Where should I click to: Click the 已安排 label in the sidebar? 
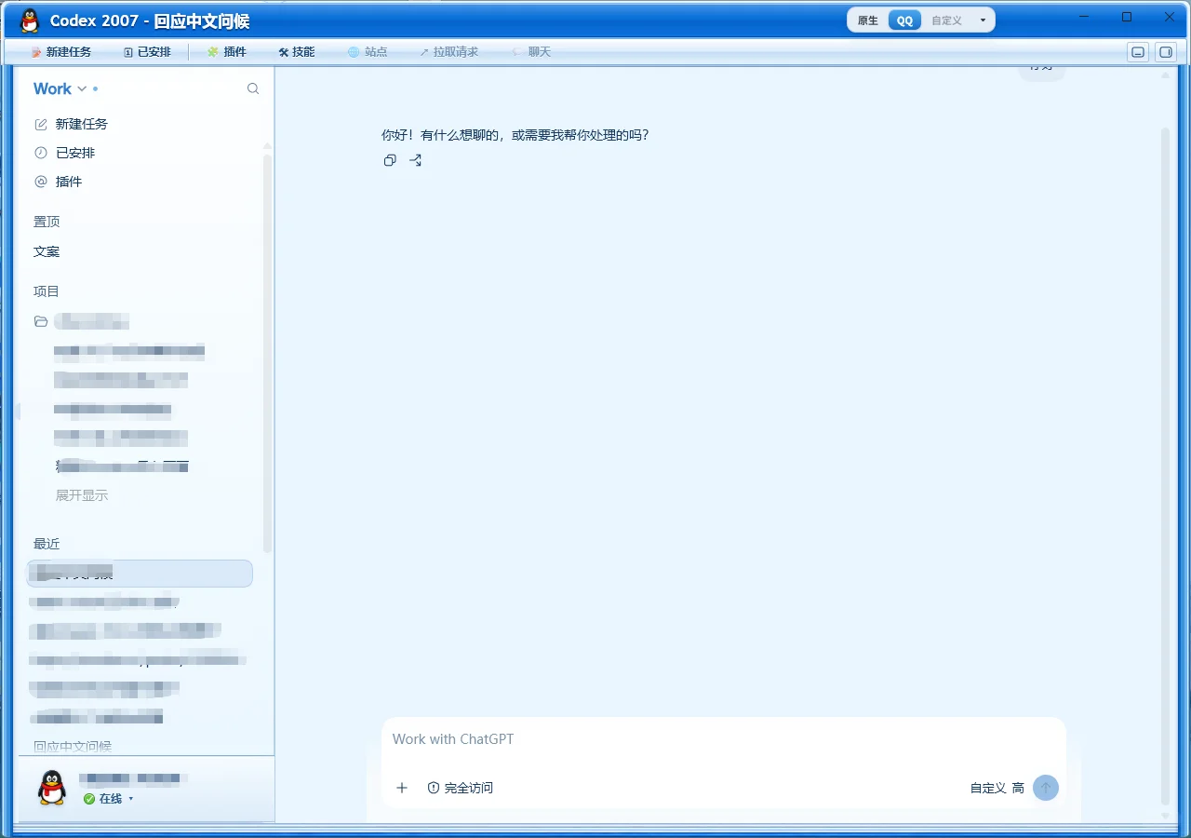75,153
